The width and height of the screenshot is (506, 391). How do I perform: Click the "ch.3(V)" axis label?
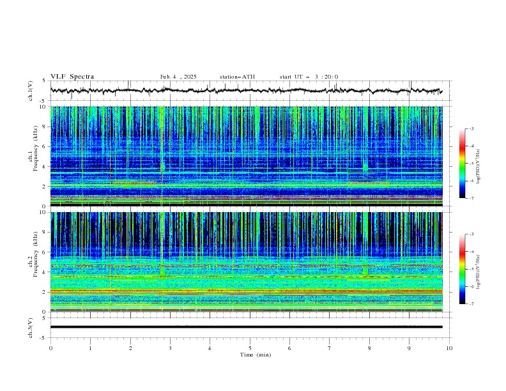tap(31, 328)
